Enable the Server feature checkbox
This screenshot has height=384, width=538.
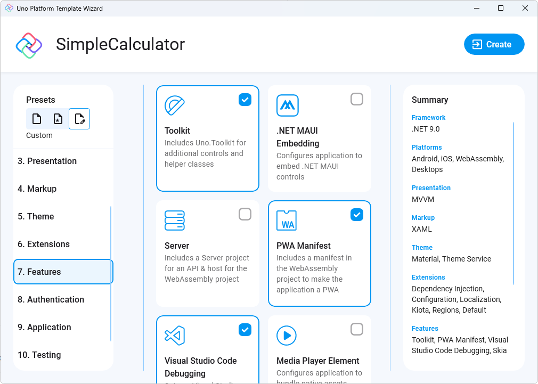[245, 214]
